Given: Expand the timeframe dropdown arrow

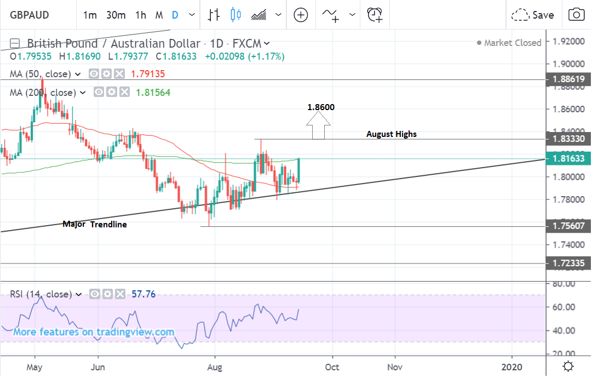Looking at the screenshot, I should [192, 15].
